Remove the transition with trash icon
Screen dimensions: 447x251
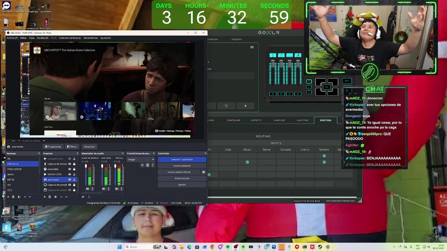pos(147,165)
